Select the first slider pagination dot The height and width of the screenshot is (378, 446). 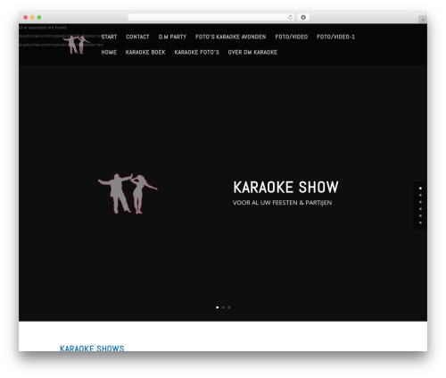[x=217, y=307]
